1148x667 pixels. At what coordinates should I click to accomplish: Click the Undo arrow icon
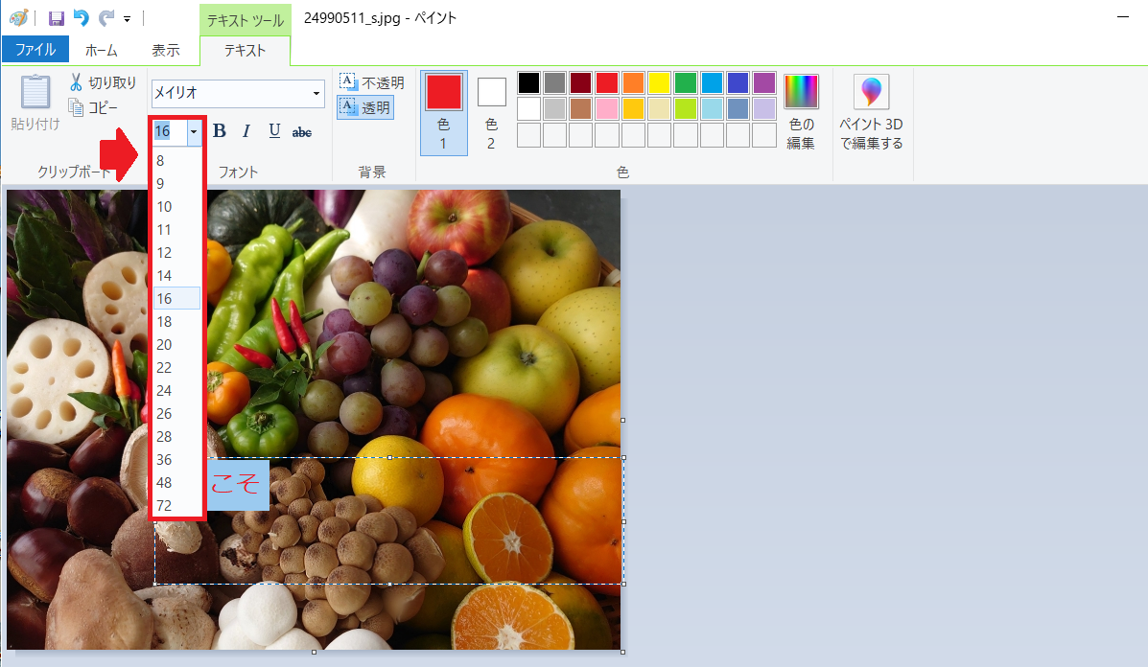[x=81, y=18]
